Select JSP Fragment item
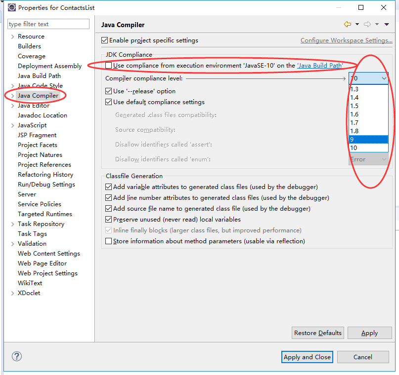This screenshot has height=375, width=399. click(x=37, y=135)
